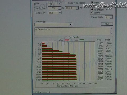Click the Read value 20378
This screenshot has width=127, height=95.
(109, 46)
